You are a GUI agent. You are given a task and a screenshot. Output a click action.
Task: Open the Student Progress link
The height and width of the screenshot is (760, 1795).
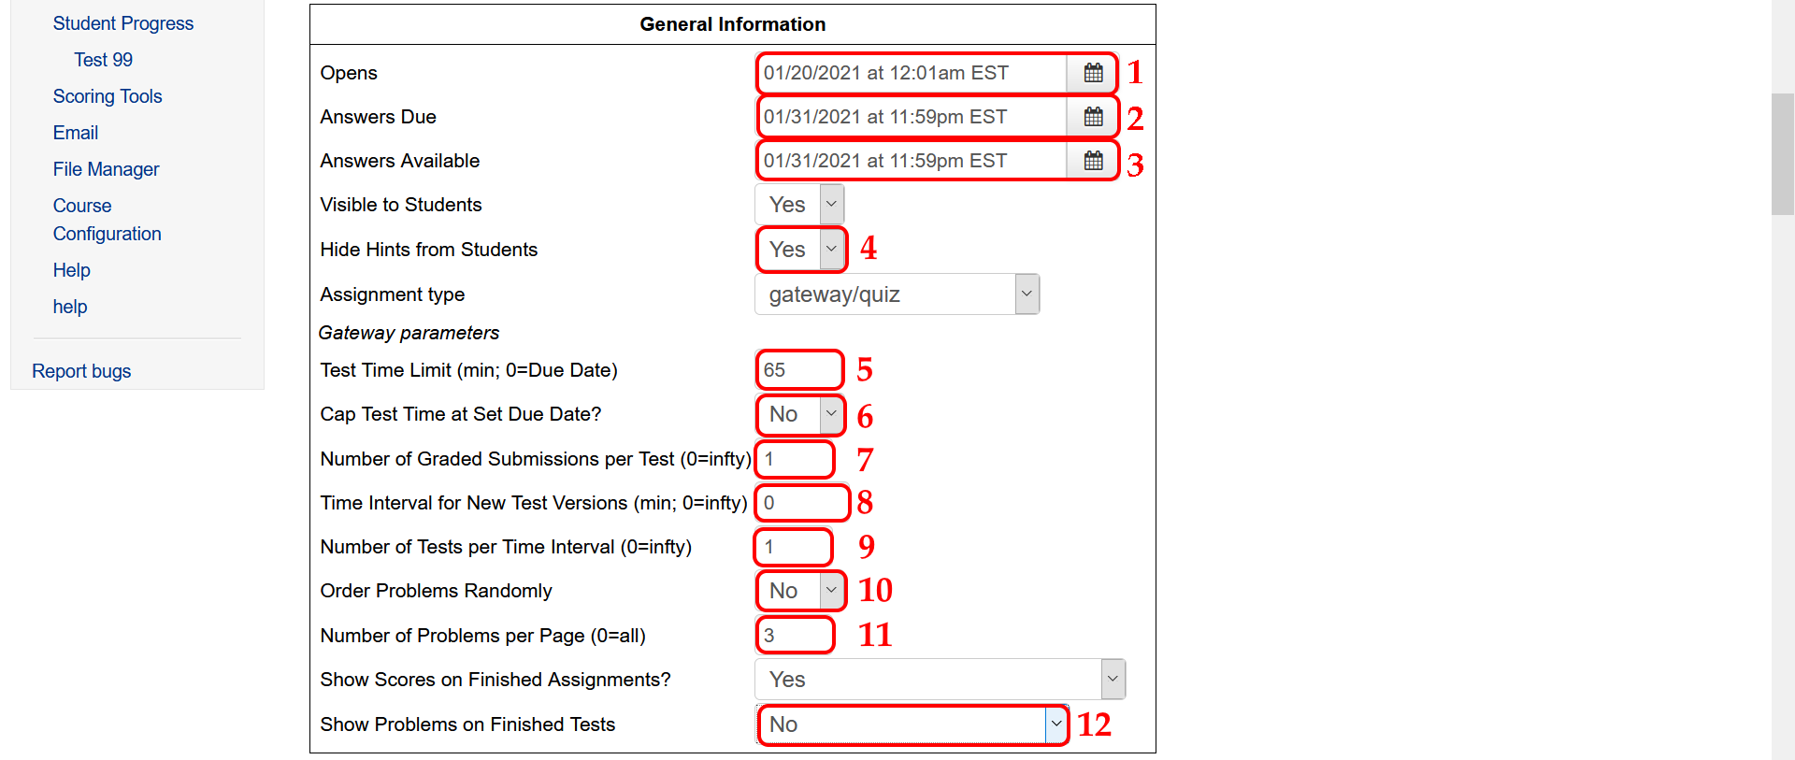[x=123, y=23]
